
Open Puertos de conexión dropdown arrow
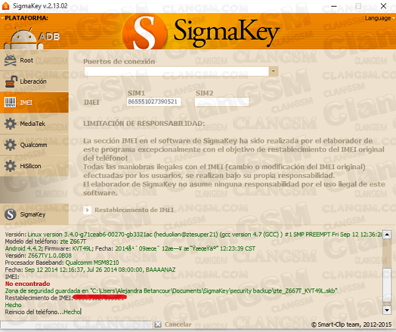coord(273,71)
